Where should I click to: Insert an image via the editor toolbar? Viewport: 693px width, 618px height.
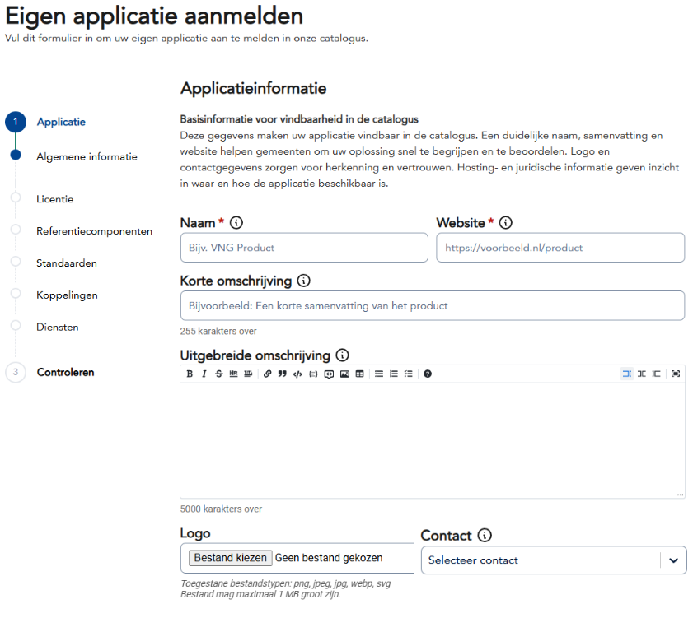[x=344, y=374]
